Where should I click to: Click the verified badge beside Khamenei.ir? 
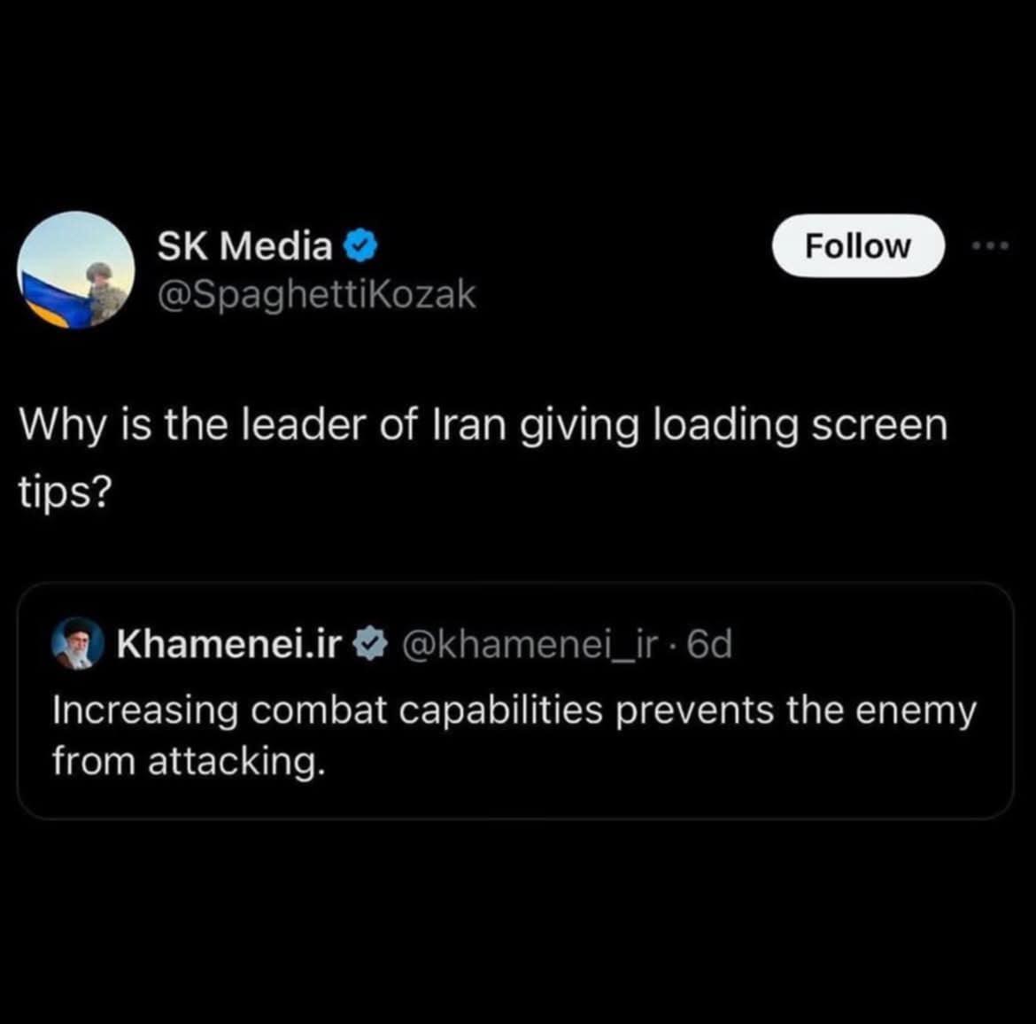click(x=371, y=643)
